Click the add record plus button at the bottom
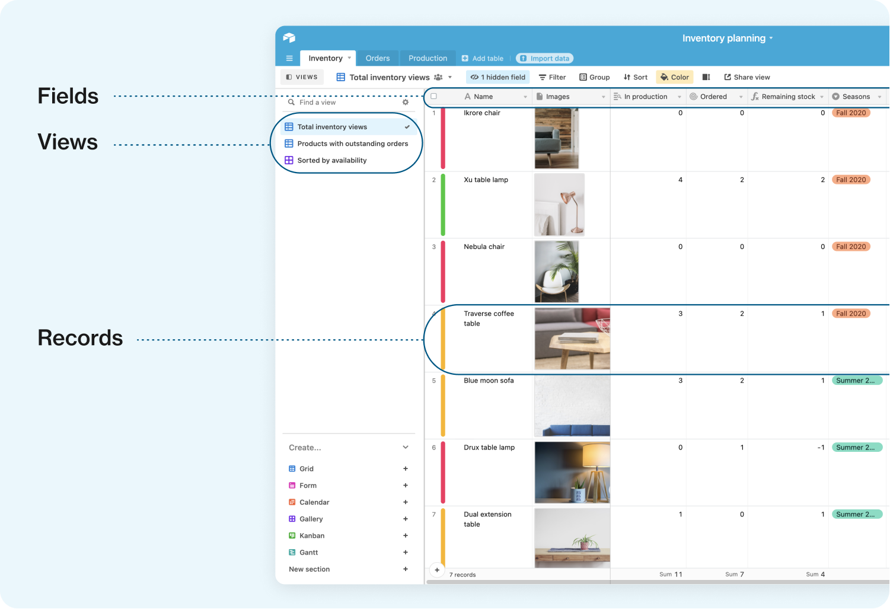The width and height of the screenshot is (890, 609). point(437,570)
